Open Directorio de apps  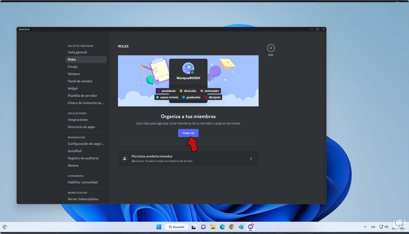pyautogui.click(x=86, y=127)
